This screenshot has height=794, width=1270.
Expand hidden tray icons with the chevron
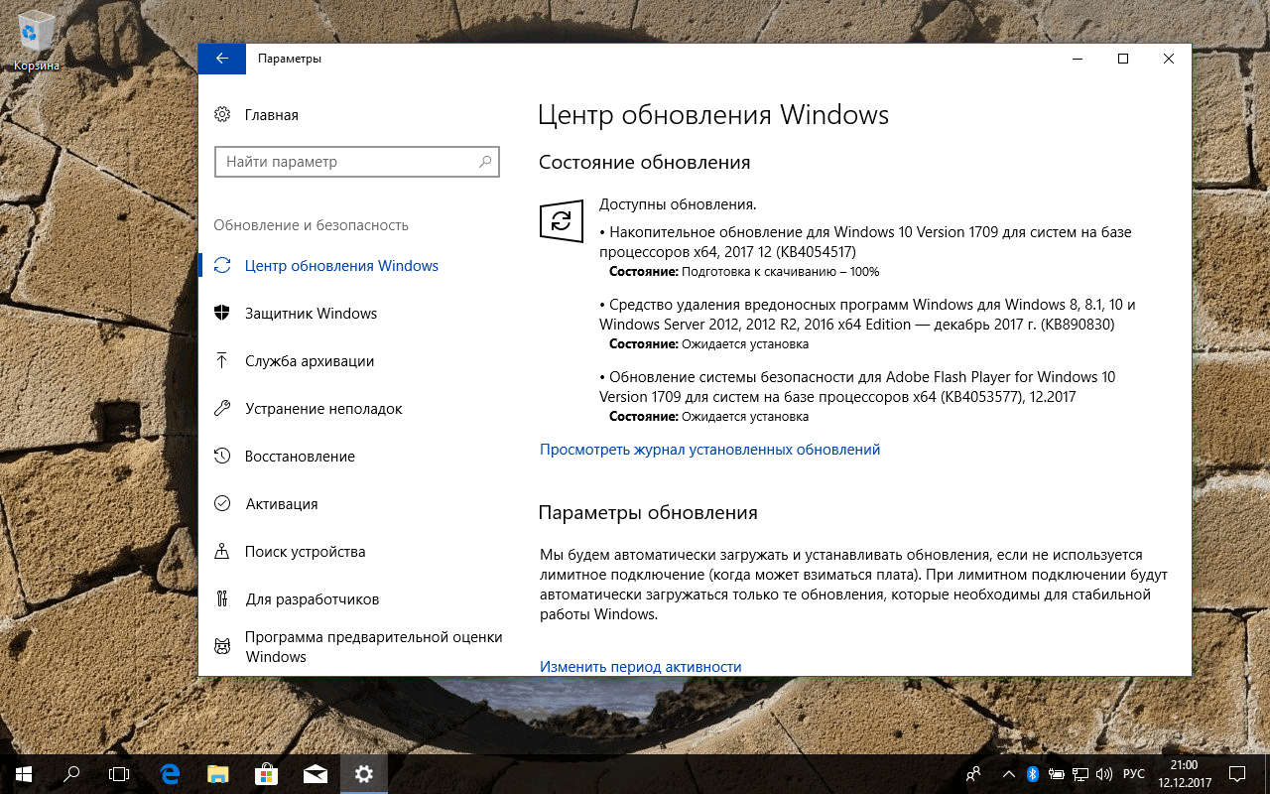[1008, 774]
